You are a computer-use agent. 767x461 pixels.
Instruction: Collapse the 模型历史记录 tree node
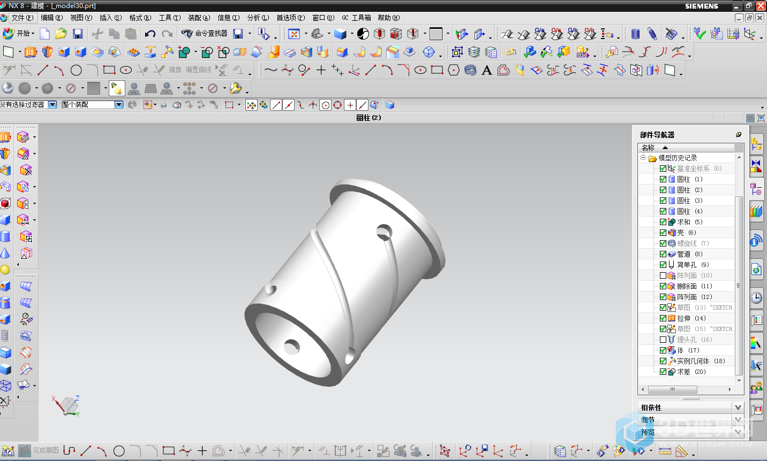643,158
